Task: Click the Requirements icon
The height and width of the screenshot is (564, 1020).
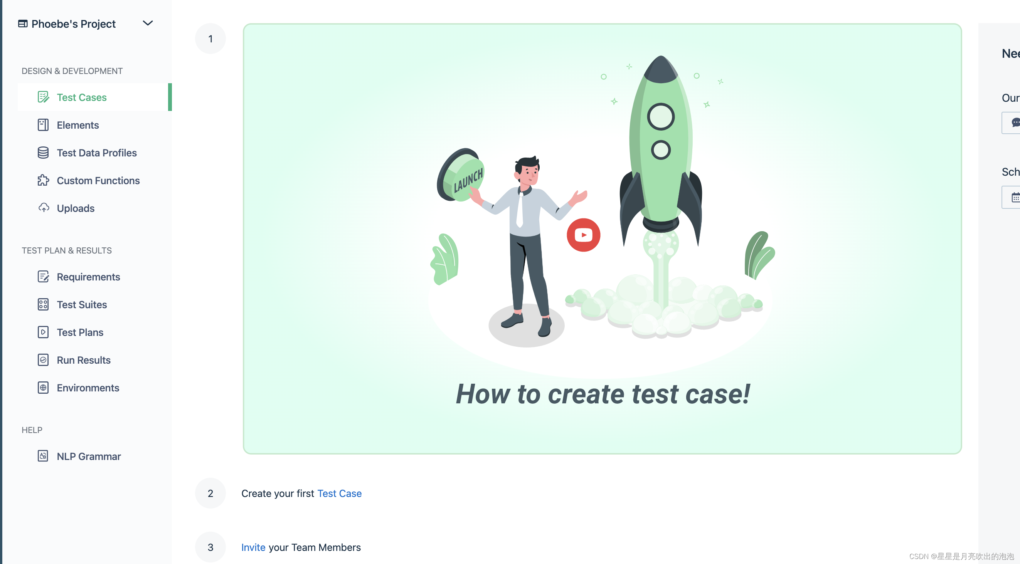Action: (x=43, y=276)
